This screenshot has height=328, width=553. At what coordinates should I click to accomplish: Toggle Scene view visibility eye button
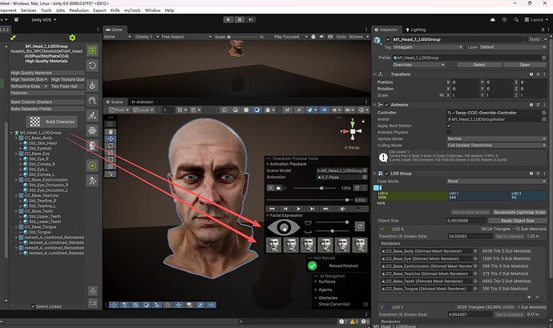pyautogui.click(x=325, y=110)
